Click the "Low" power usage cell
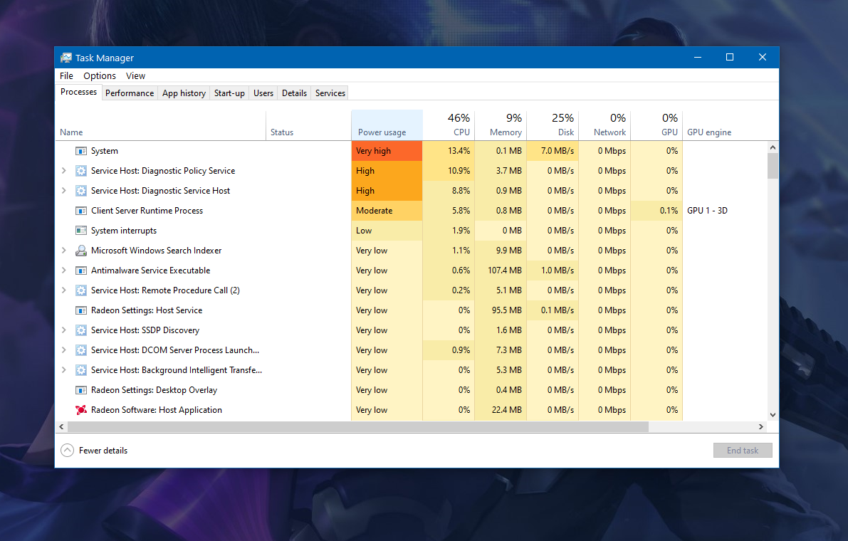 (387, 231)
